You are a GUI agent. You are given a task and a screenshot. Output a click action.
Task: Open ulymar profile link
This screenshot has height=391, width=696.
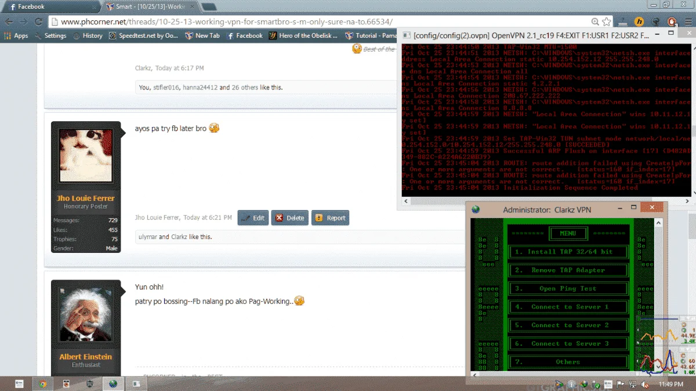click(148, 237)
